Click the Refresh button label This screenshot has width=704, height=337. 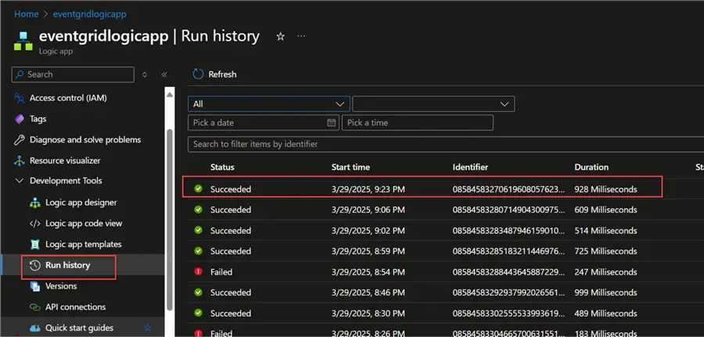click(222, 74)
